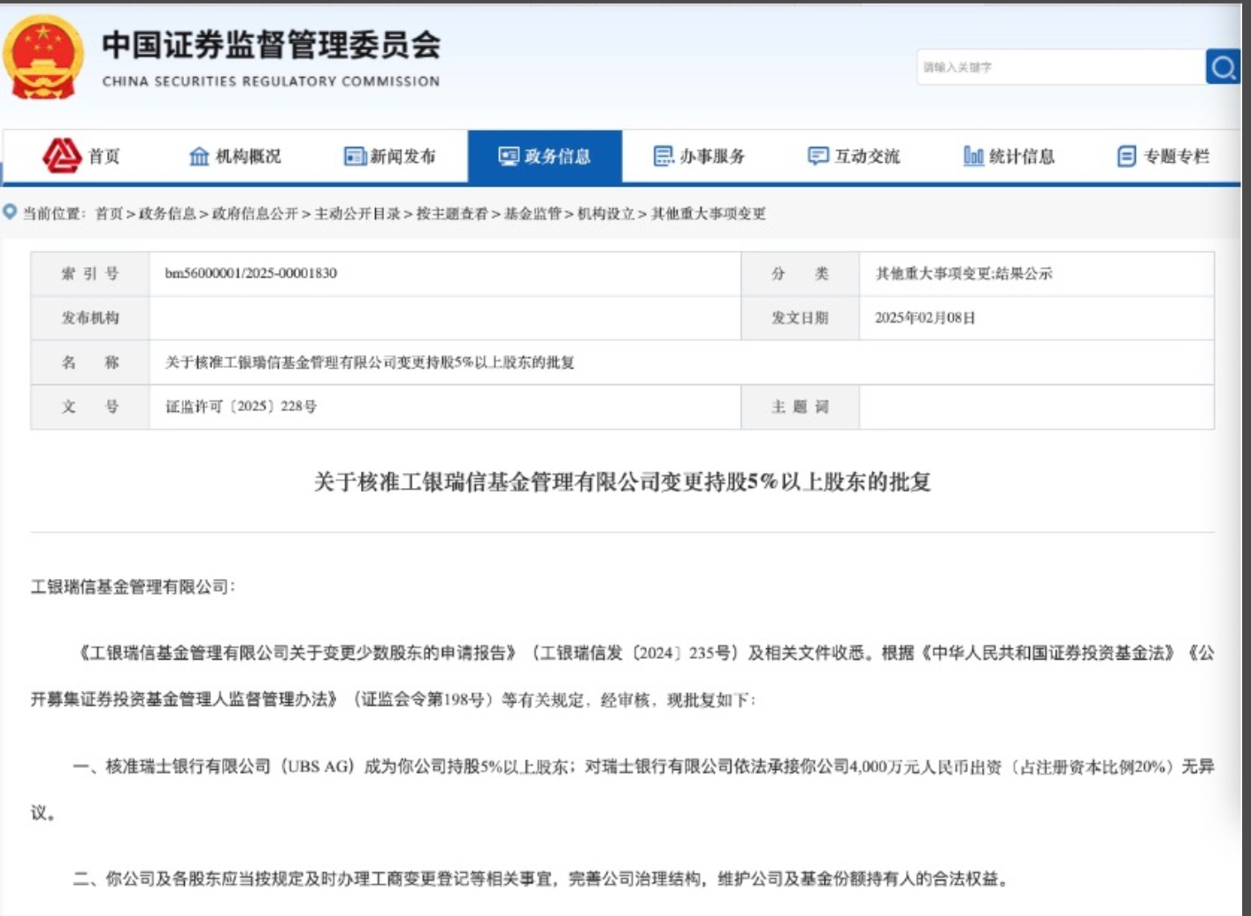The height and width of the screenshot is (916, 1251).
Task: Select 其他重大事项变更 breadcrumb link
Action: (x=709, y=213)
